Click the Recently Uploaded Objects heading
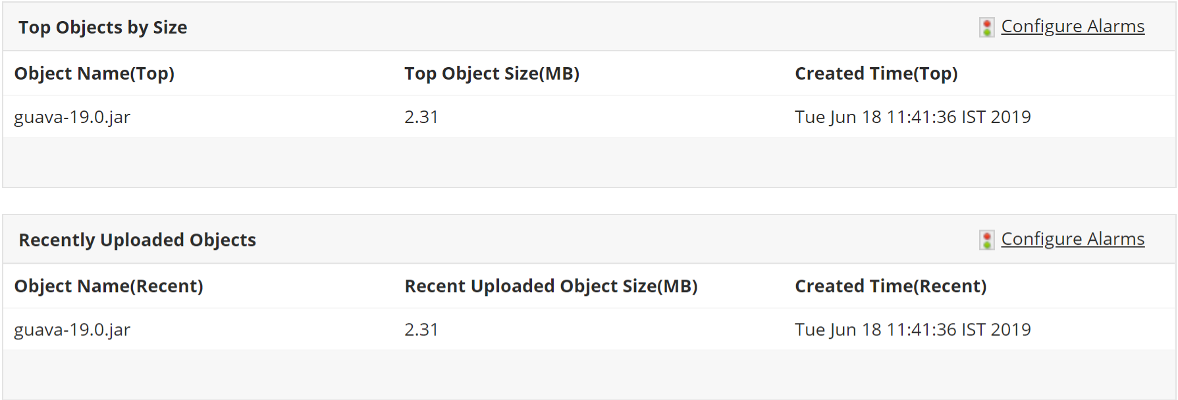Screen dimensions: 1178x400 137,240
